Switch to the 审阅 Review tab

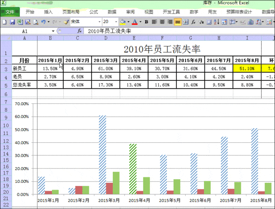130,12
